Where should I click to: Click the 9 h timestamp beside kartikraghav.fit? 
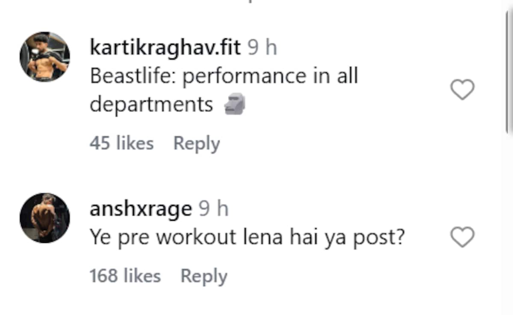coord(262,48)
